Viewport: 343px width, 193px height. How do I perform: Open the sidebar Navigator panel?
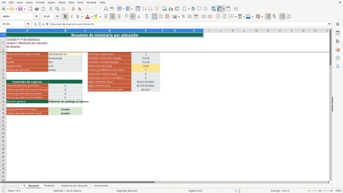pyautogui.click(x=338, y=58)
